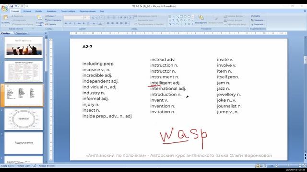The width and height of the screenshot is (307, 172).
Task: Click the increase font size icon
Action: [93, 18]
